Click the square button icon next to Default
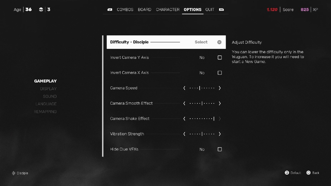 [287, 173]
